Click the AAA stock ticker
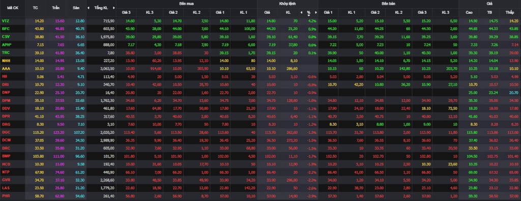The height and width of the screenshot is (201, 521). (6, 68)
